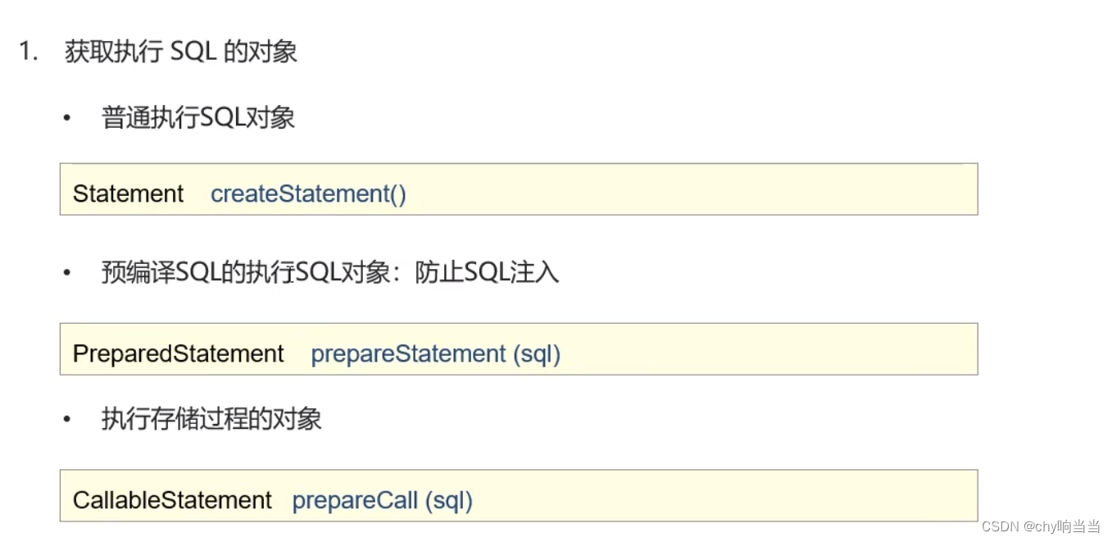Click the phrase 预编译SQL的执行SQL对象

[245, 272]
